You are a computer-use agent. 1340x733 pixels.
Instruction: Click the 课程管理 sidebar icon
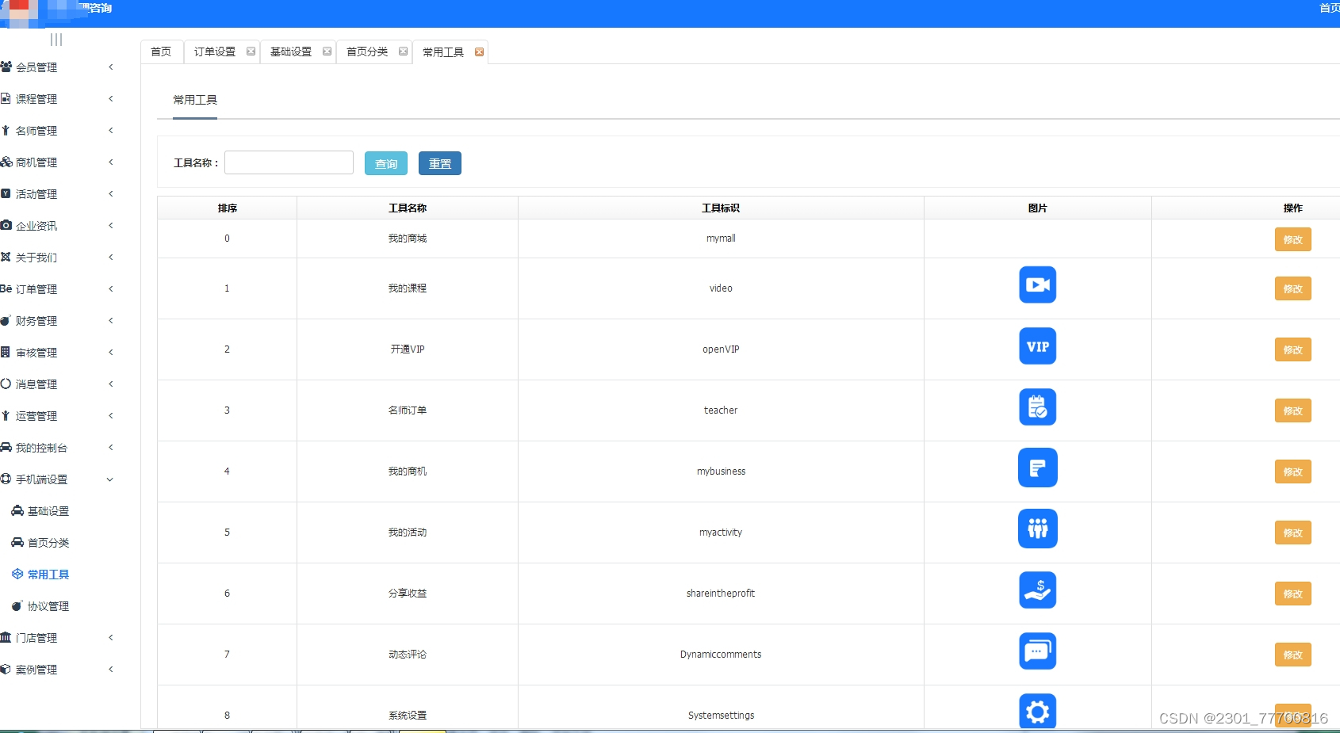[6, 99]
